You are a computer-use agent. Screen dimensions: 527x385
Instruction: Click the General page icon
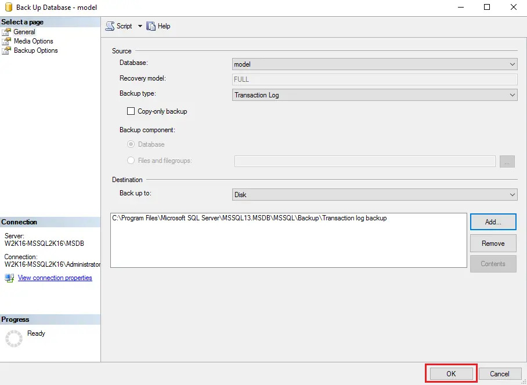tap(6, 32)
